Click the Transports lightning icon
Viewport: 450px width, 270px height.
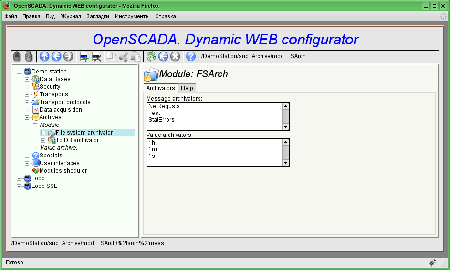point(36,94)
